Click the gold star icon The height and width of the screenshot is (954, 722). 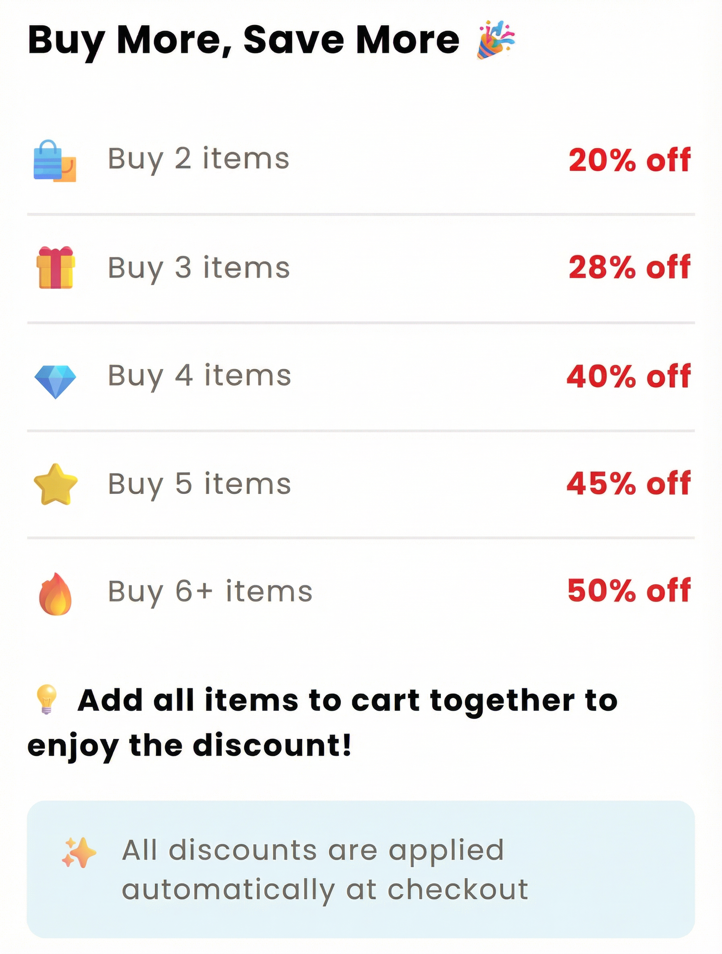55,485
